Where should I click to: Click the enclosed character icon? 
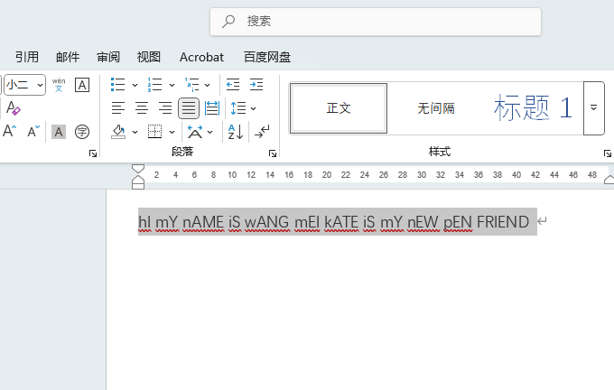tap(82, 132)
